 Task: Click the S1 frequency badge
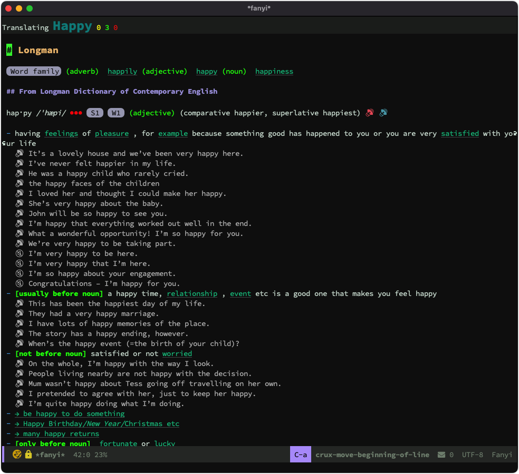[95, 113]
